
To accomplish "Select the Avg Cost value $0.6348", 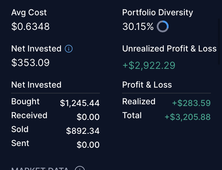I will coord(31,26).
